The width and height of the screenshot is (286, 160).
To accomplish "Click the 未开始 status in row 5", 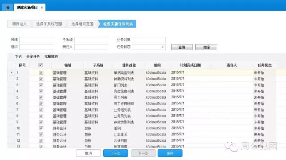I will [x=259, y=97].
